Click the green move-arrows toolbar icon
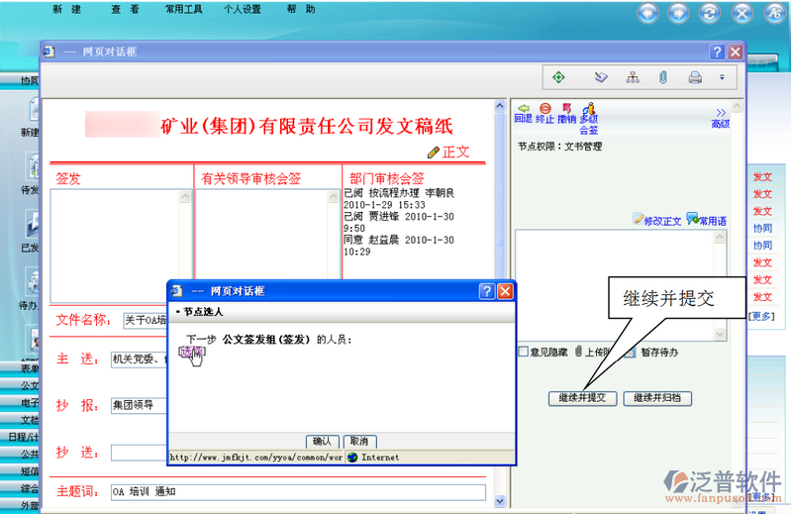The height and width of the screenshot is (514, 792). pos(558,77)
